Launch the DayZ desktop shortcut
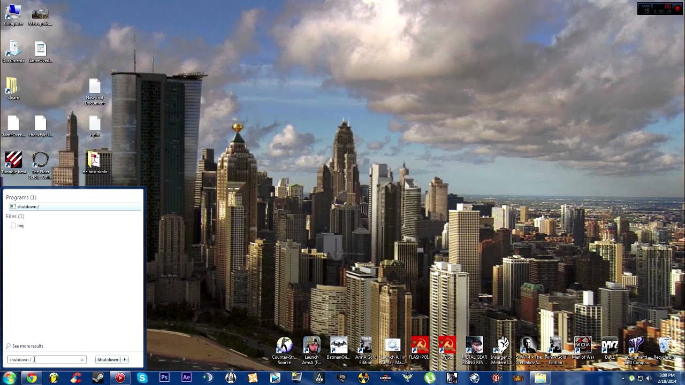The image size is (685, 385). (x=610, y=348)
